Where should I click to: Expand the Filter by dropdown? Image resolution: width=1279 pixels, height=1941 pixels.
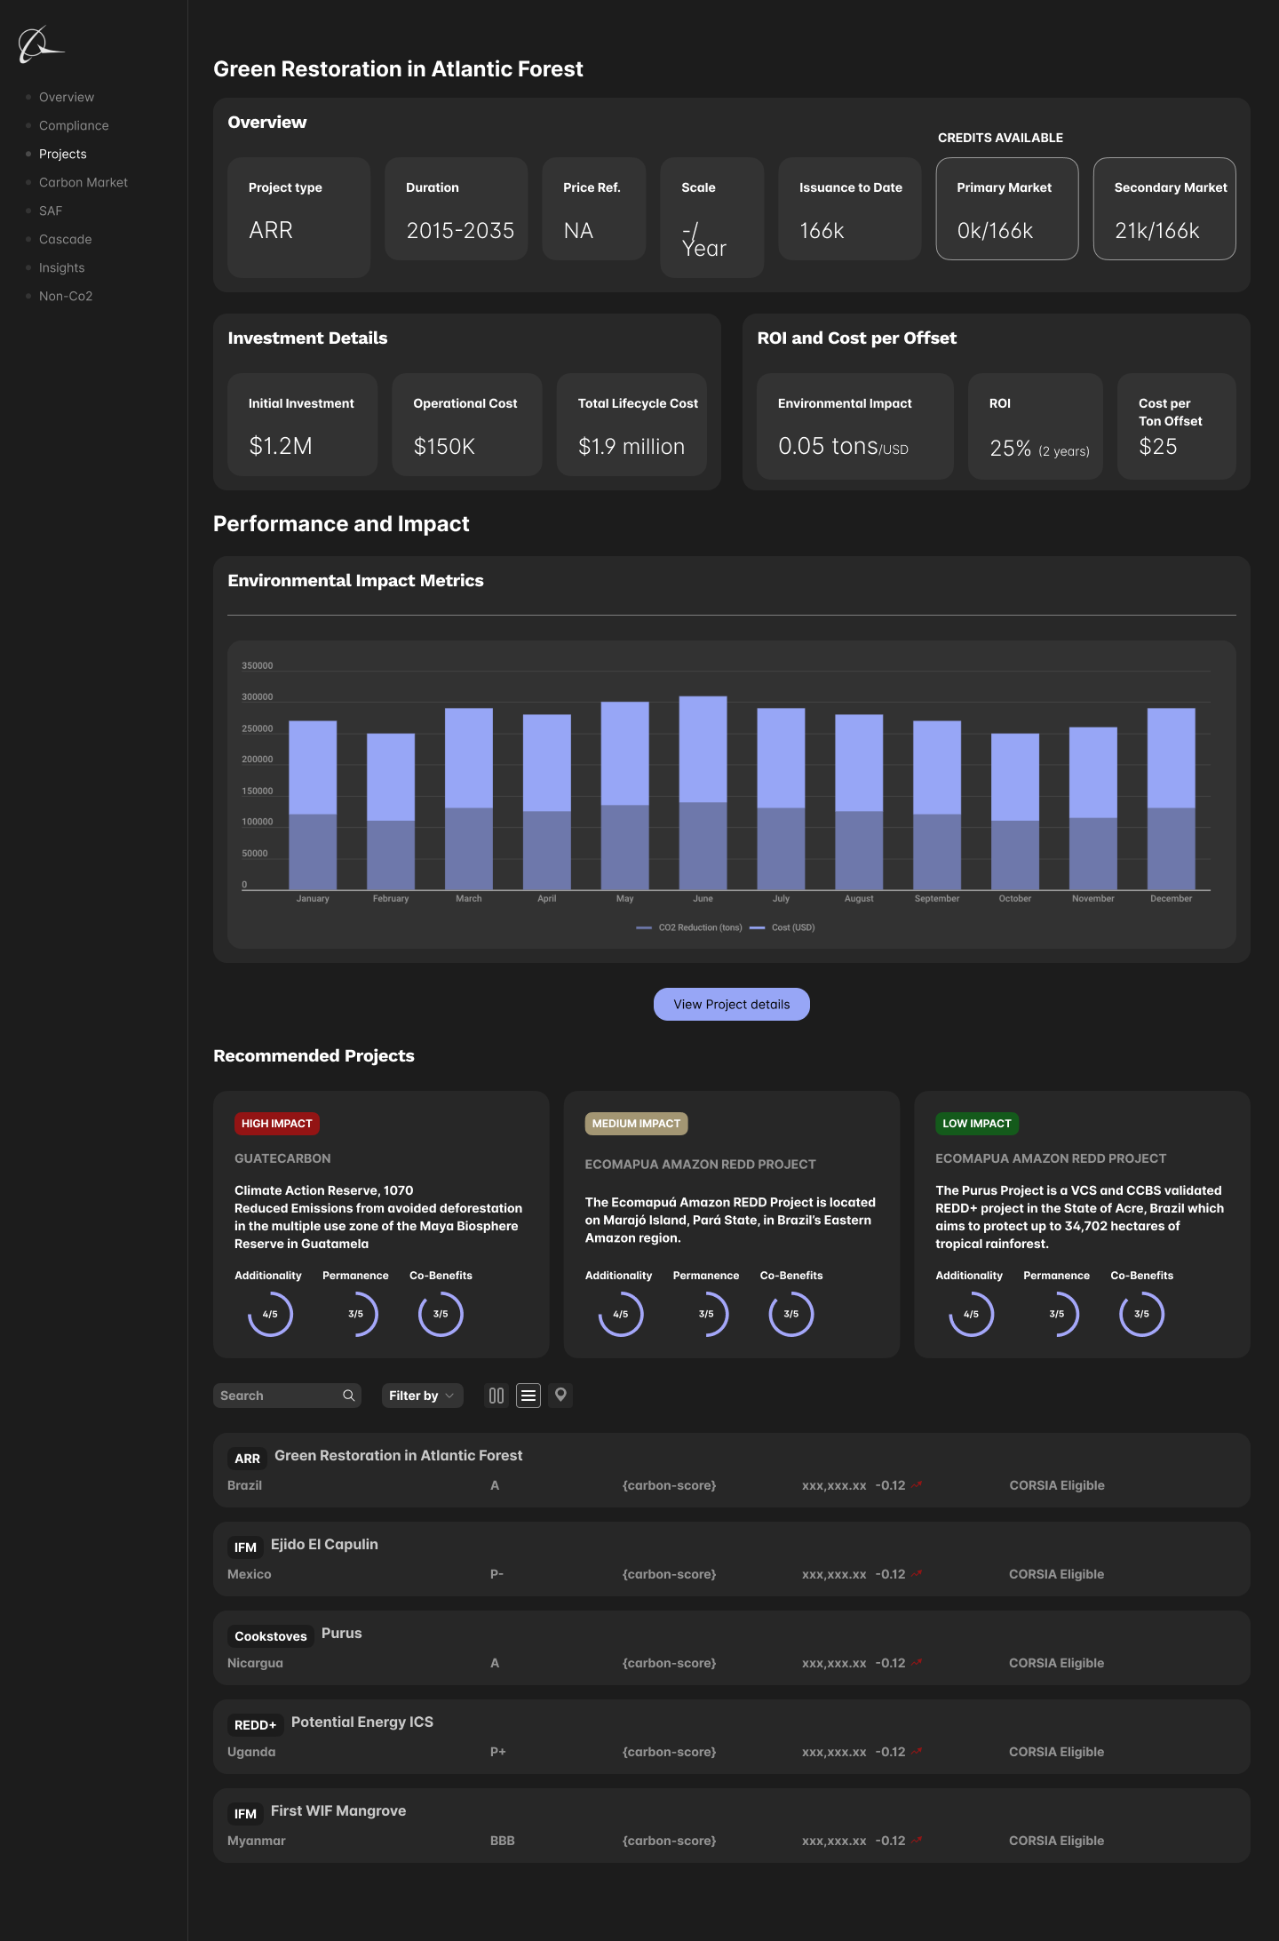[422, 1396]
